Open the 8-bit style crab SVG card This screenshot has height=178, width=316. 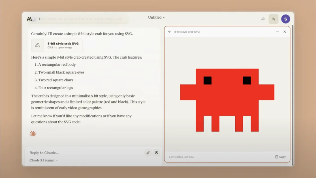[x=63, y=45]
